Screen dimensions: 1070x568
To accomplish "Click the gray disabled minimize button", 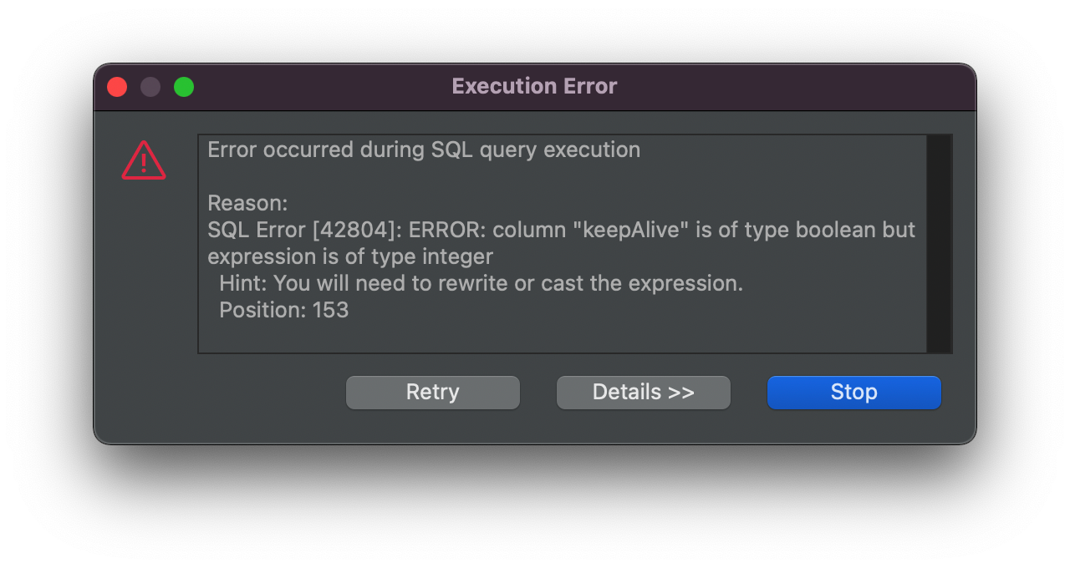I will coord(150,87).
